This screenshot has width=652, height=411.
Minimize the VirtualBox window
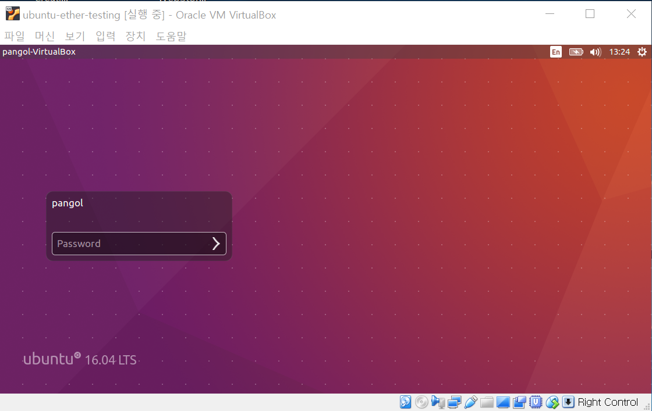point(550,14)
